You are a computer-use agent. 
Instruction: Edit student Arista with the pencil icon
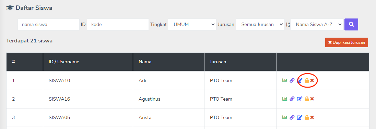coord(300,117)
